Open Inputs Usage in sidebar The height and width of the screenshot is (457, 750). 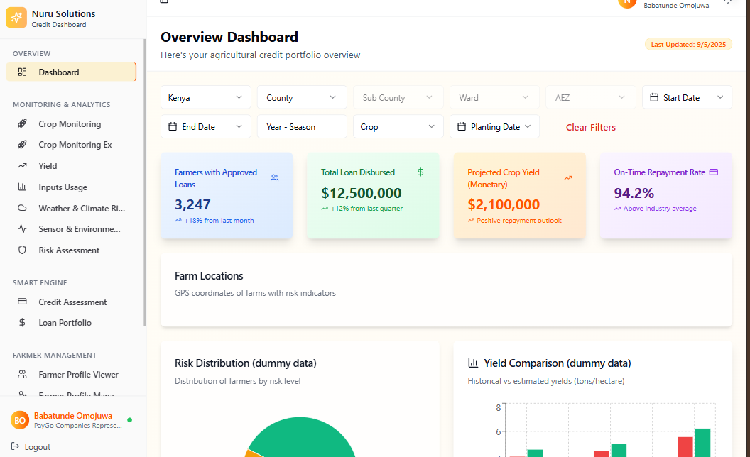pos(71,187)
